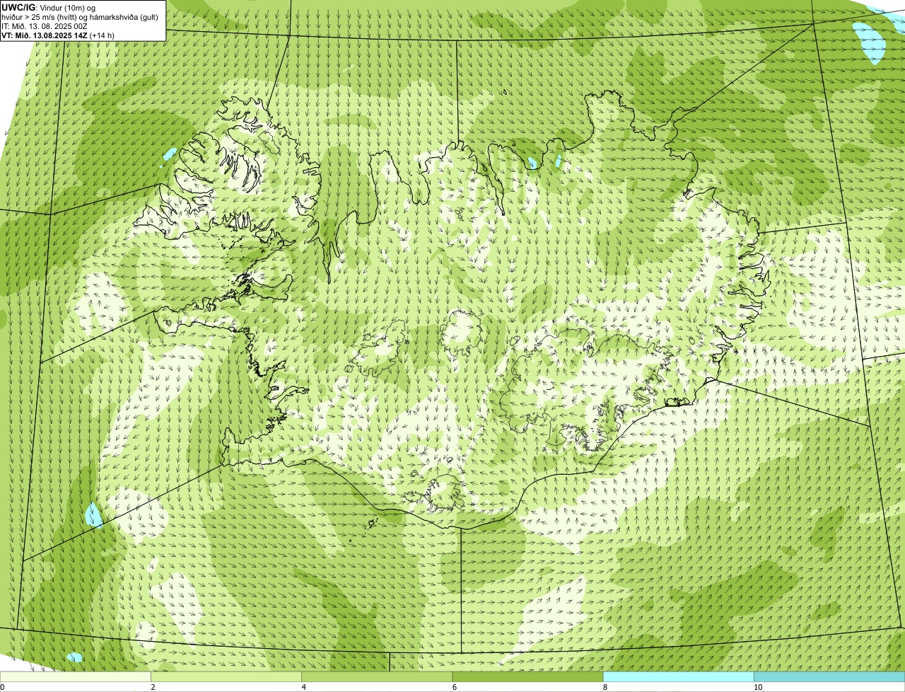Viewport: 905px width, 692px height.
Task: Click the '8' tick label on the colorbar
Action: click(605, 687)
